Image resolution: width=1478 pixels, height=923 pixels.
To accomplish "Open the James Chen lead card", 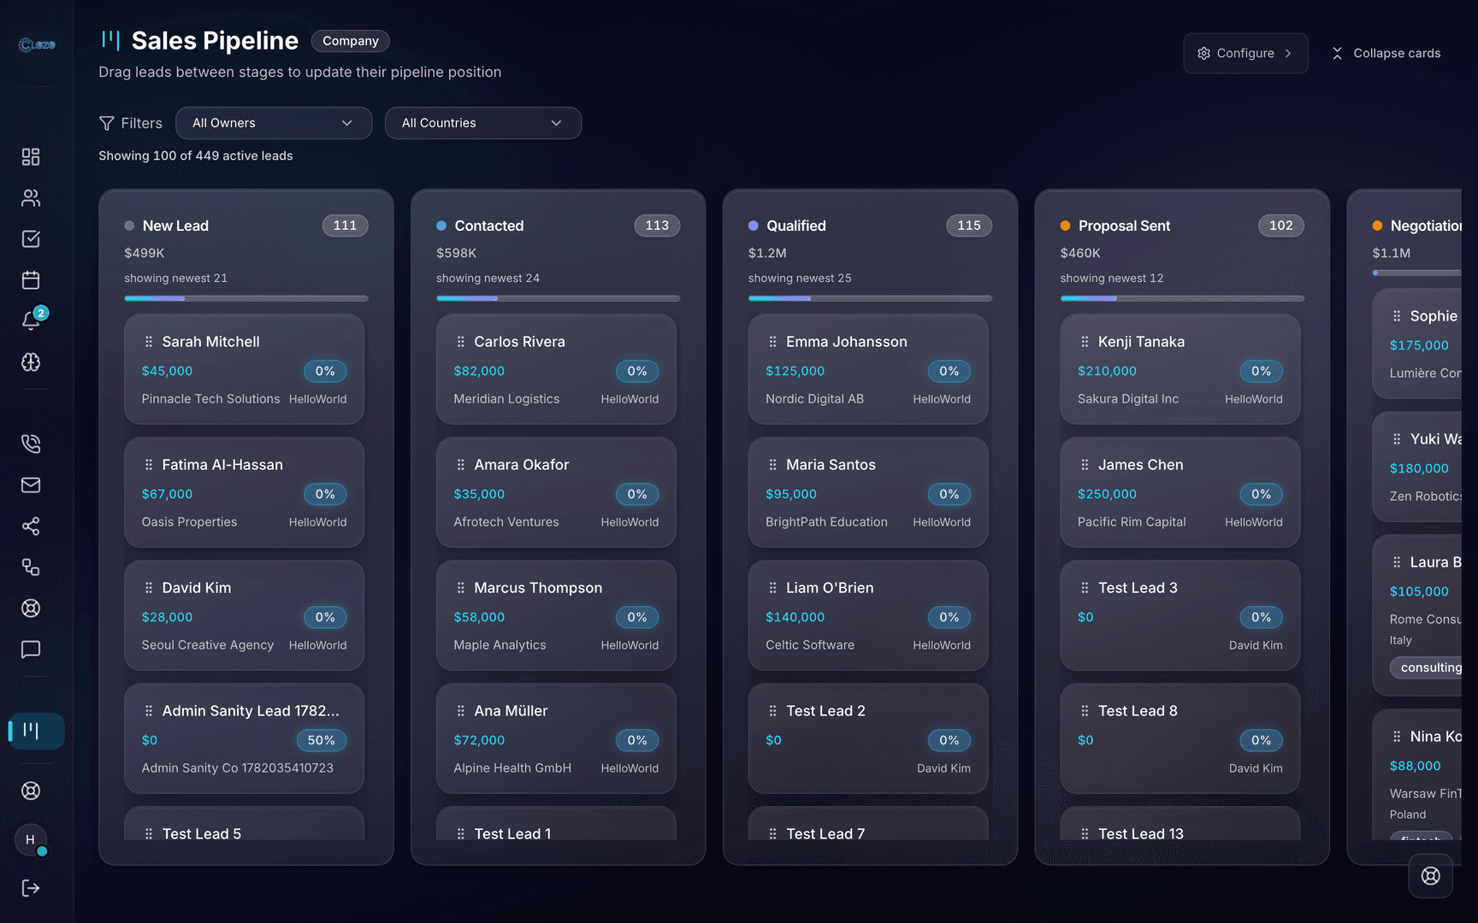I will (x=1180, y=492).
